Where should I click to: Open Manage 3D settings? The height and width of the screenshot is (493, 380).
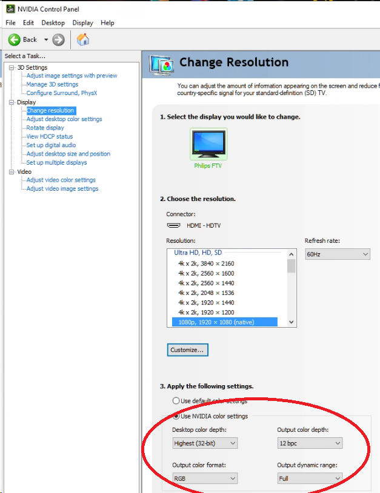(x=52, y=84)
